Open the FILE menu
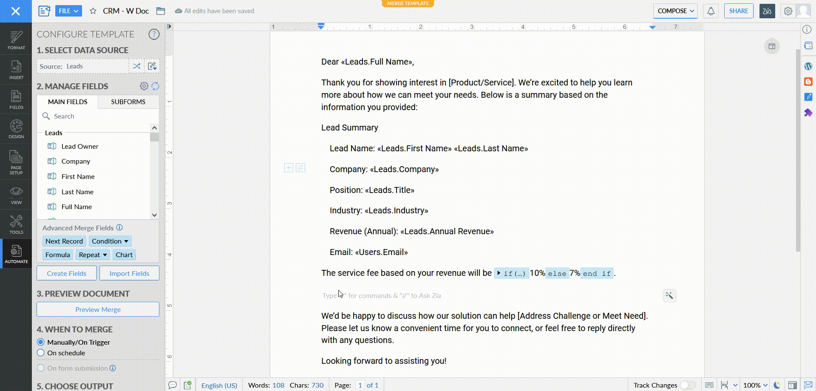The image size is (816, 391). click(x=68, y=11)
